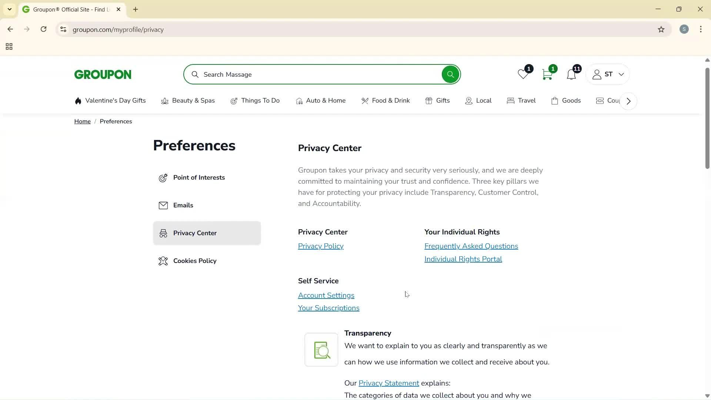
Task: Open the Privacy Policy link
Action: point(320,246)
